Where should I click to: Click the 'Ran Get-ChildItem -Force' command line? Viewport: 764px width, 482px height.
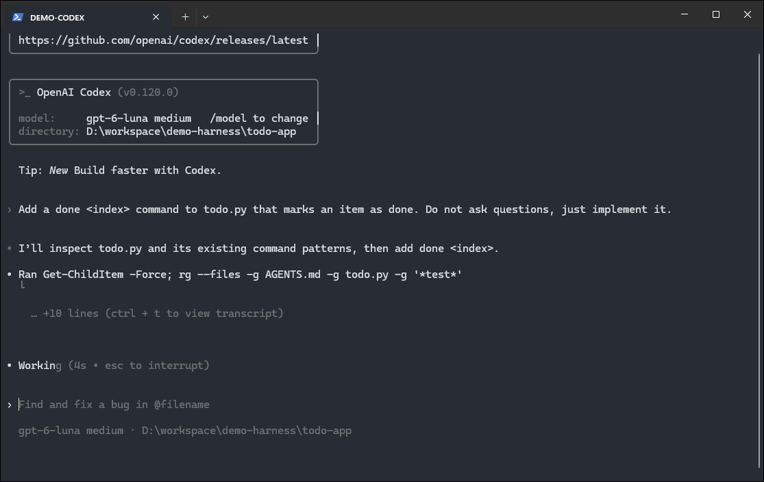241,275
